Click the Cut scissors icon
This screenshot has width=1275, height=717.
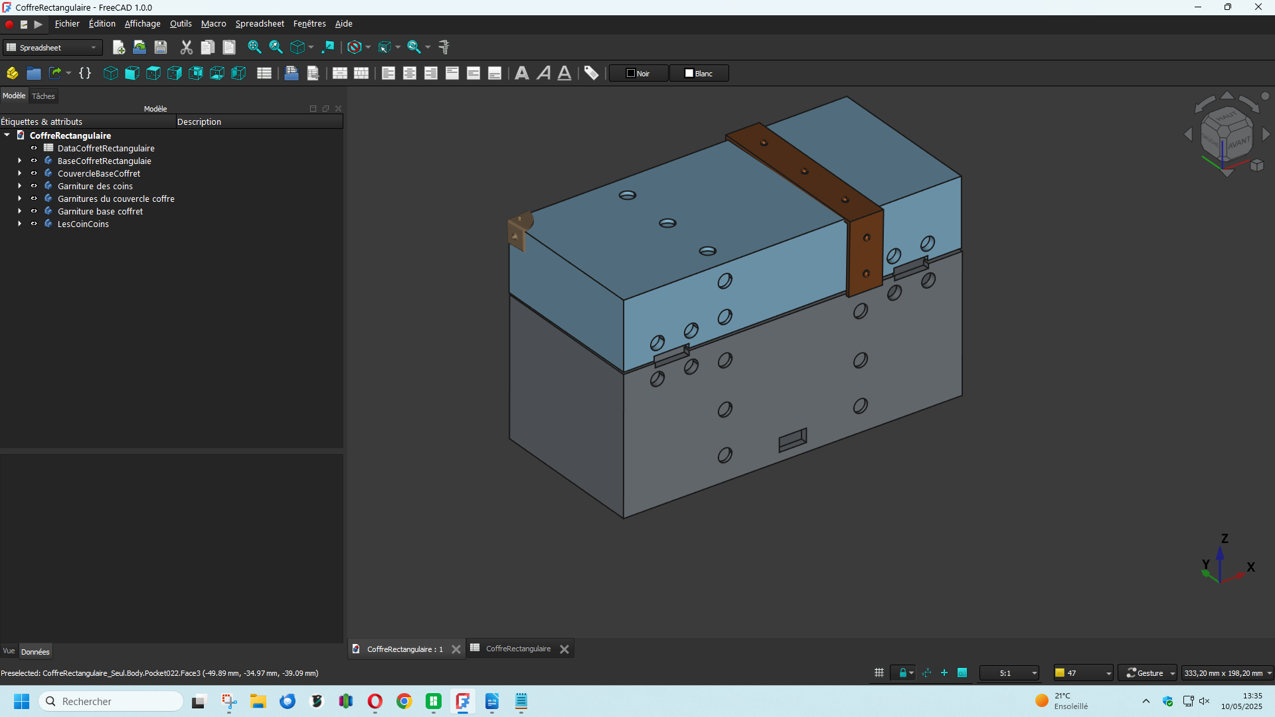(187, 47)
